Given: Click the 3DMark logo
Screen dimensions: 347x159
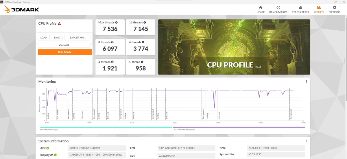Looking at the screenshot, I should point(21,9).
